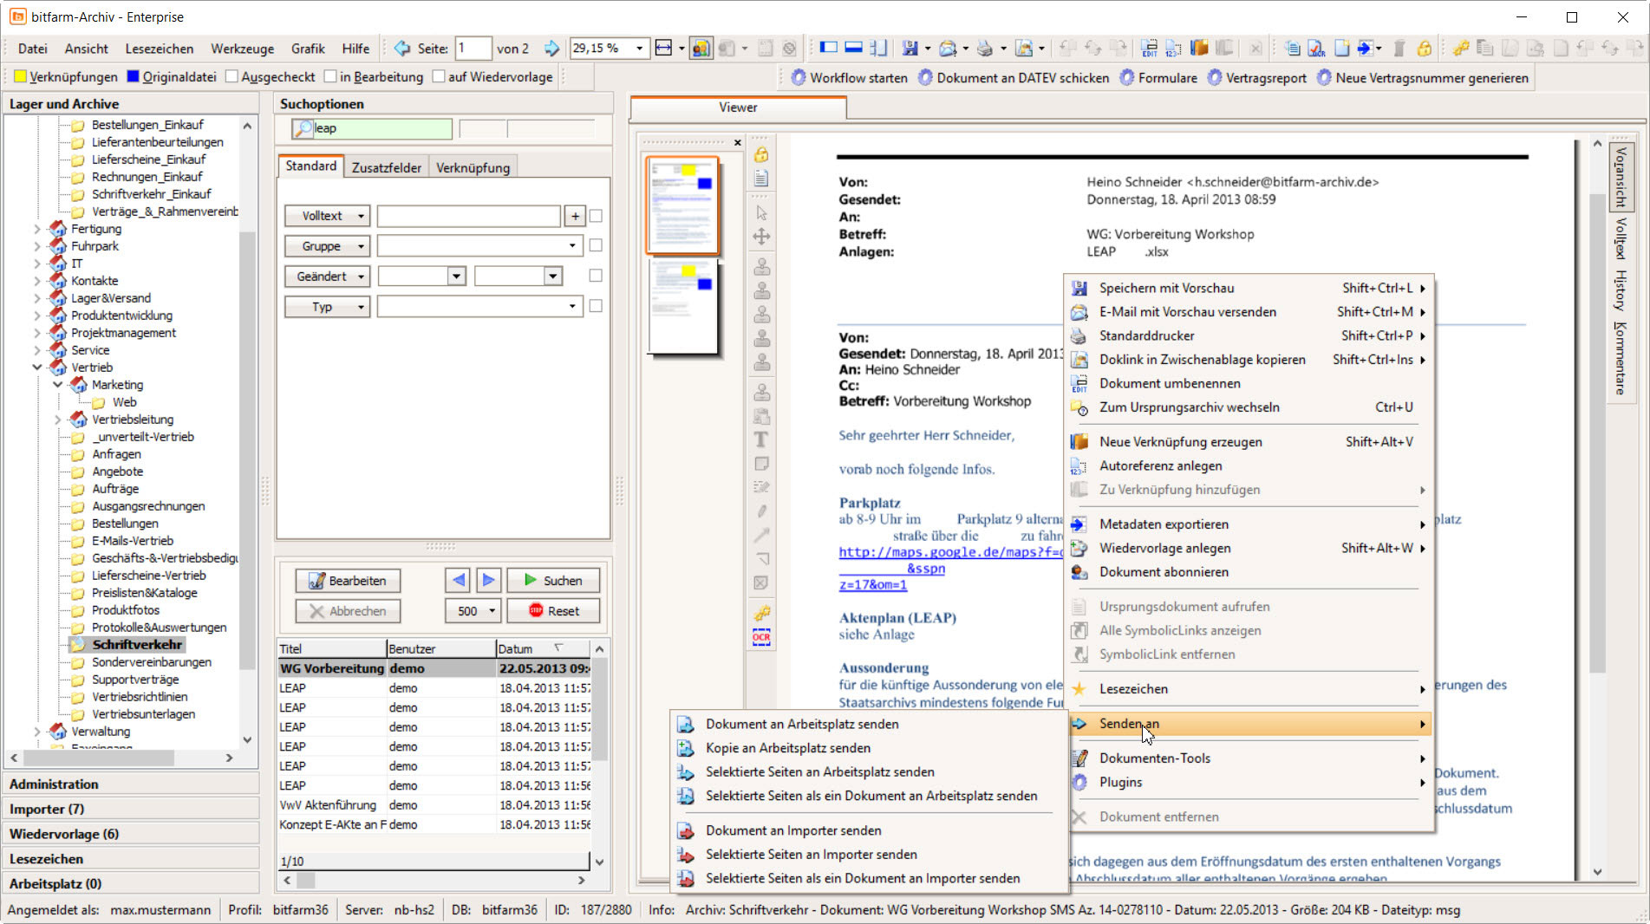Open the maps.google.de link in the email
Image resolution: width=1650 pixels, height=924 pixels.
(950, 552)
